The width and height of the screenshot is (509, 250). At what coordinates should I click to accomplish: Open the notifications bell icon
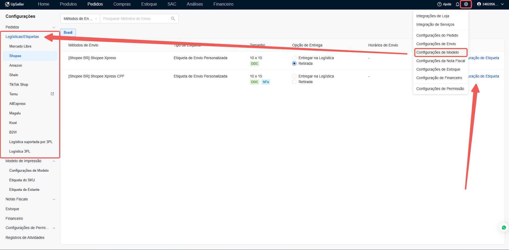(x=458, y=4)
